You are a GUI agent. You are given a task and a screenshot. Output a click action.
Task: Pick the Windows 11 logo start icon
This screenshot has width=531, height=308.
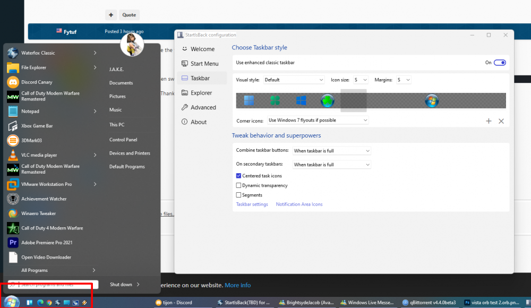pyautogui.click(x=249, y=100)
